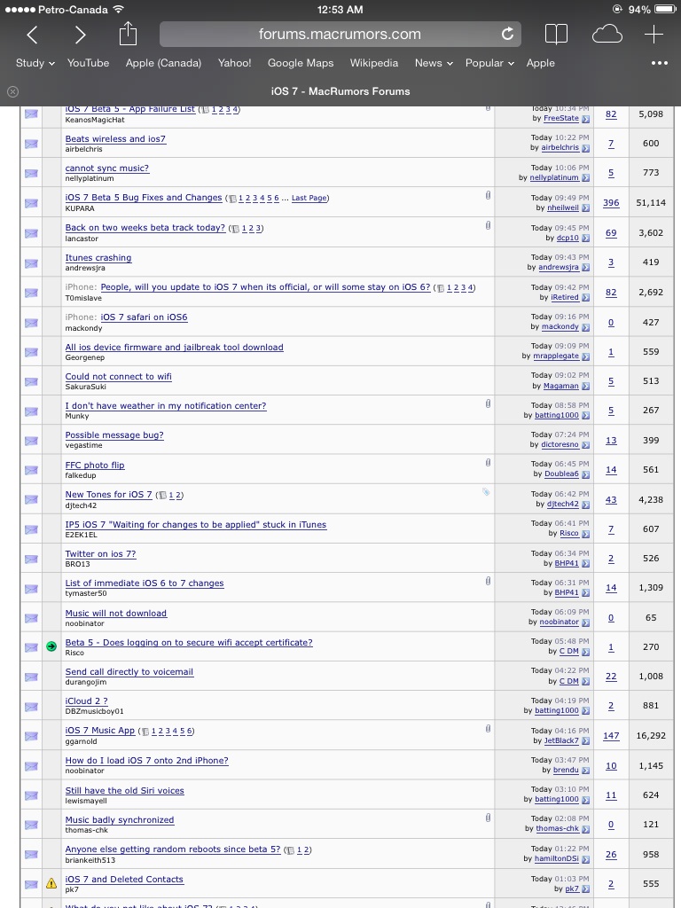Expand the Study favorites folder
This screenshot has height=908, width=681.
pyautogui.click(x=35, y=63)
